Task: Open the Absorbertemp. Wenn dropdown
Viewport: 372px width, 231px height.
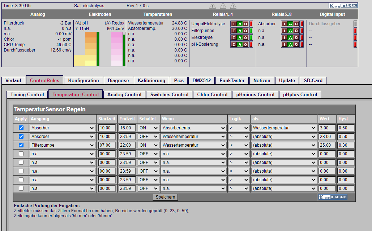Action: pos(193,128)
